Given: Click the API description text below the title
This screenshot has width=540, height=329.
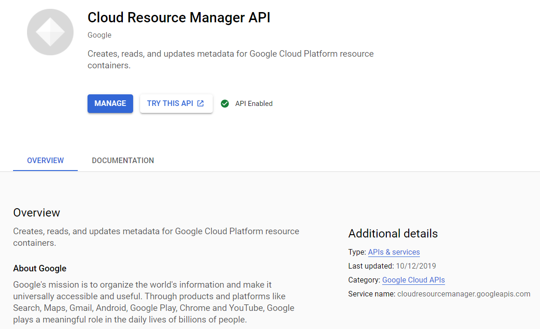Looking at the screenshot, I should [x=230, y=58].
